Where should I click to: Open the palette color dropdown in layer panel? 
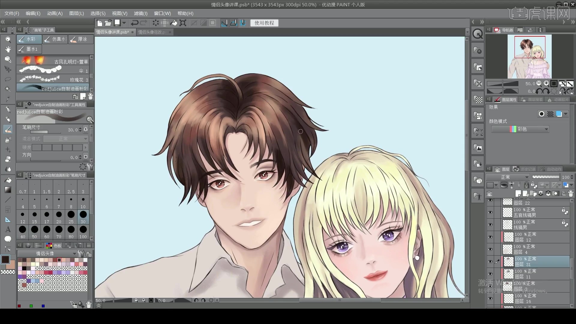pyautogui.click(x=492, y=185)
